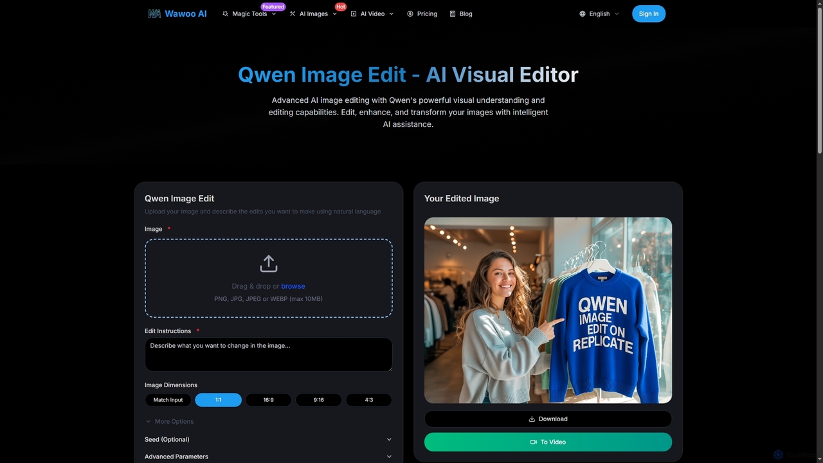The height and width of the screenshot is (463, 823).
Task: Click the To Video button
Action: pyautogui.click(x=548, y=442)
